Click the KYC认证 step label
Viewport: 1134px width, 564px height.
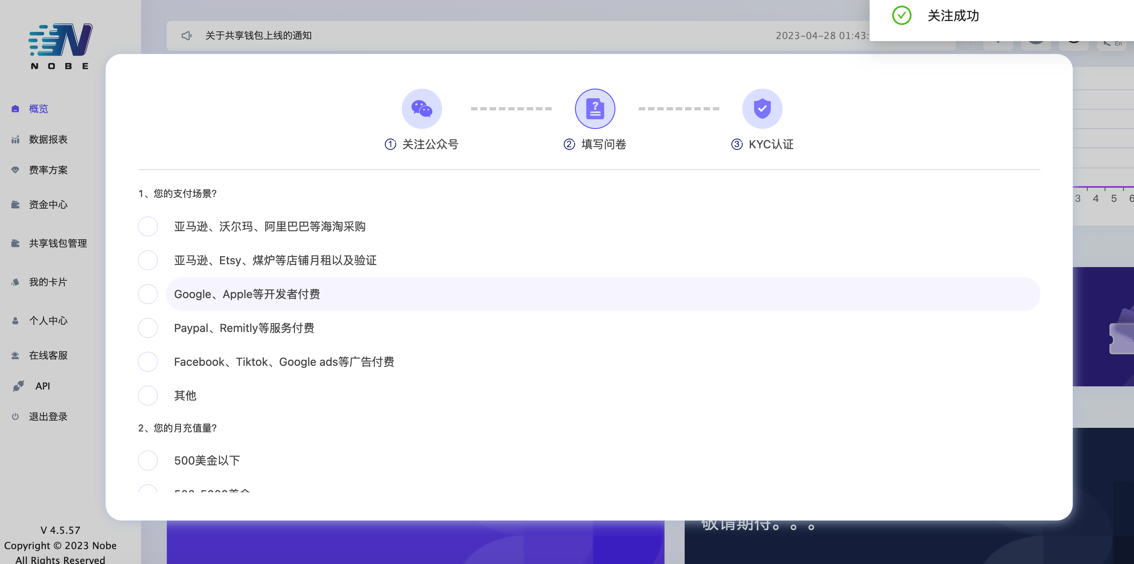[771, 144]
